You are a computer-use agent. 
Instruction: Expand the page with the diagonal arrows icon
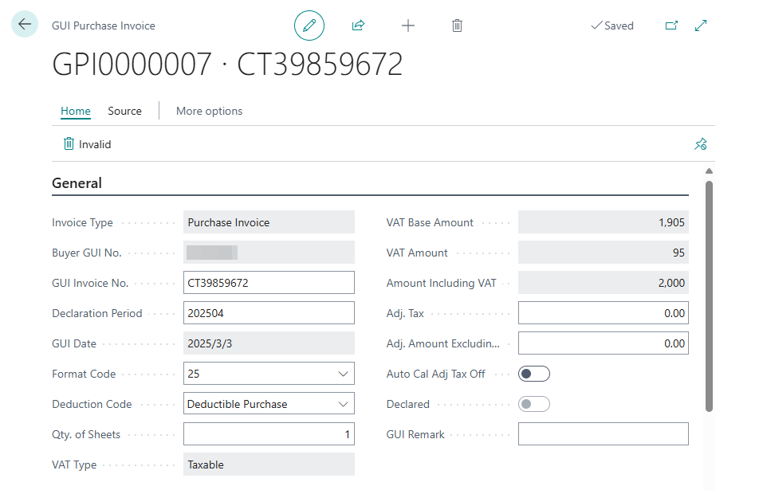(701, 25)
